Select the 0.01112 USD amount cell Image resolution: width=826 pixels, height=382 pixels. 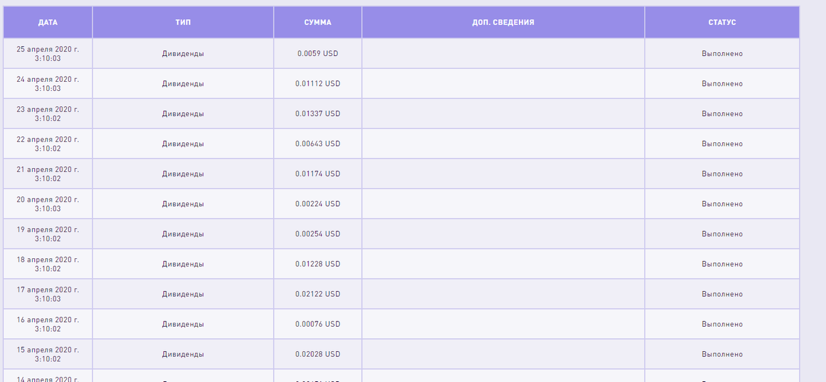(318, 84)
